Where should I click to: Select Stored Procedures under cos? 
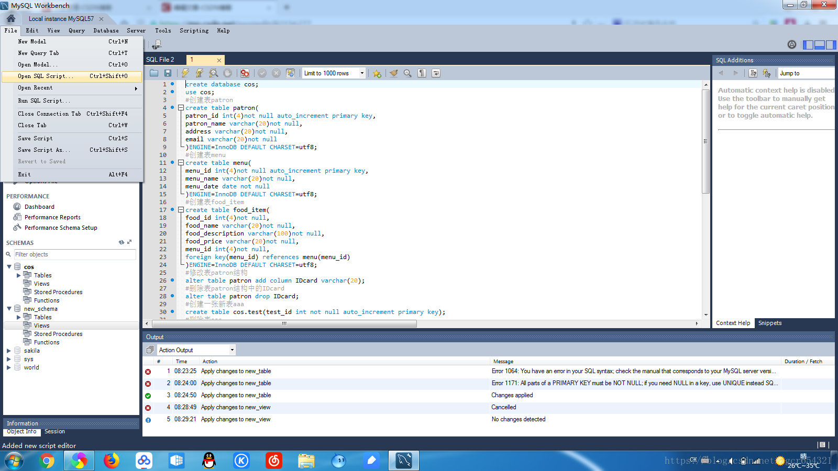click(58, 292)
